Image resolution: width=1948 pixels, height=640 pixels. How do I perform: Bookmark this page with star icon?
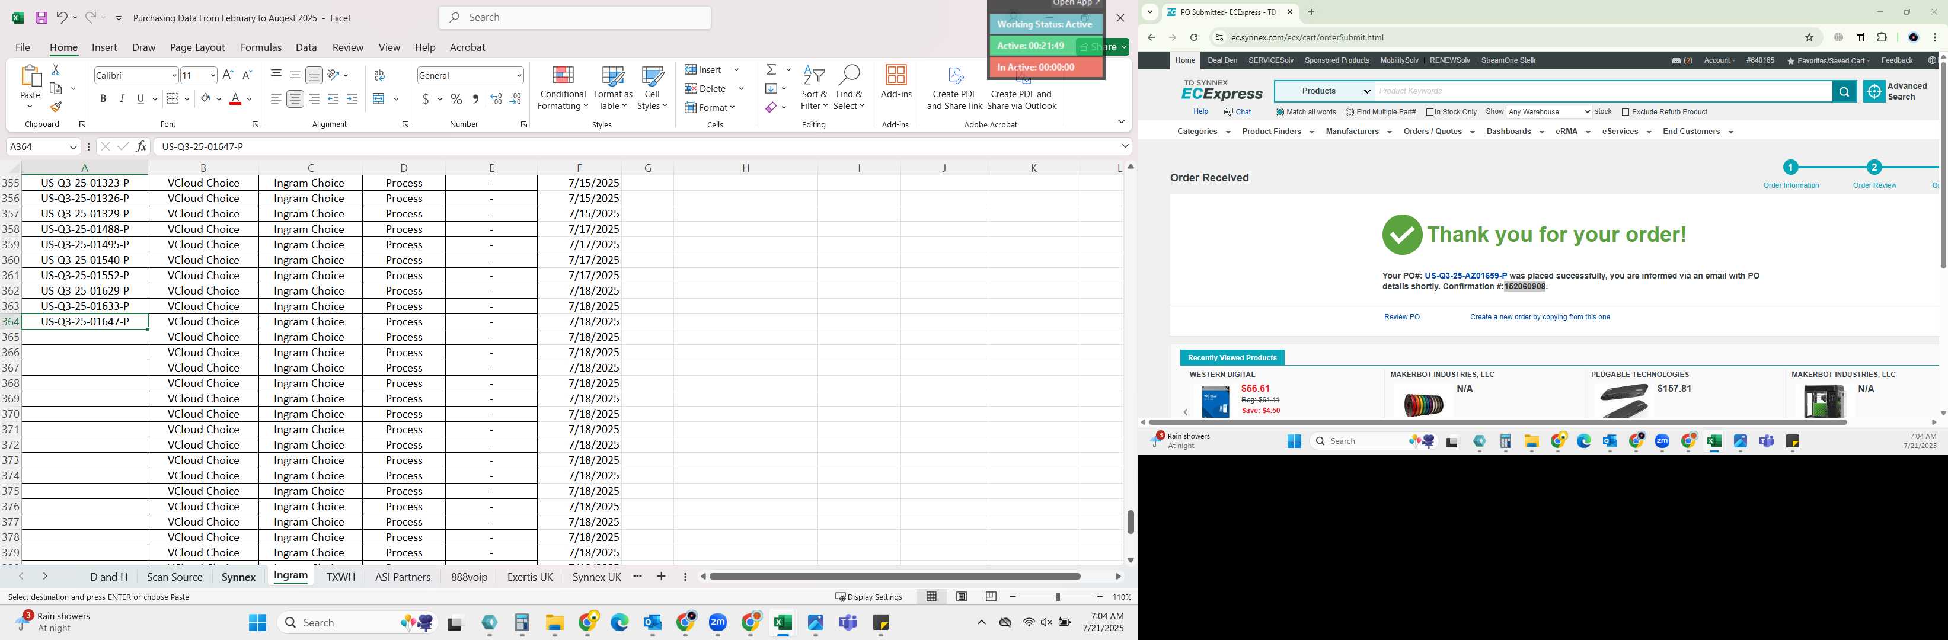pos(1810,37)
